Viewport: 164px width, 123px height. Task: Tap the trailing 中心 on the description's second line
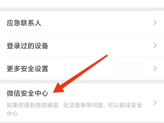(12, 113)
